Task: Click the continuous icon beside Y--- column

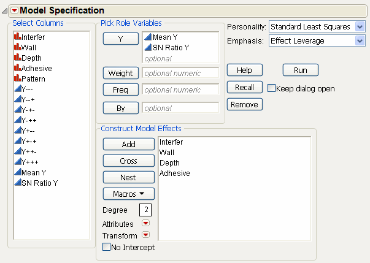Action: coord(17,90)
